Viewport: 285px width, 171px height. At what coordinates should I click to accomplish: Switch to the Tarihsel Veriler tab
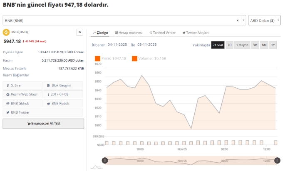coord(162,32)
